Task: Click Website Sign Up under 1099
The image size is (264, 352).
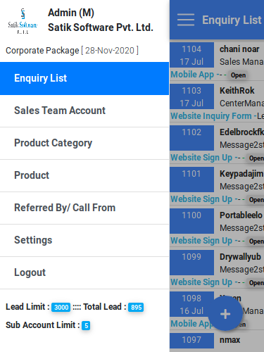Action: [x=201, y=282]
